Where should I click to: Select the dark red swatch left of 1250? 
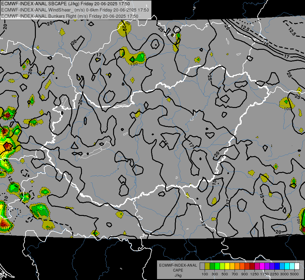click(252, 266)
